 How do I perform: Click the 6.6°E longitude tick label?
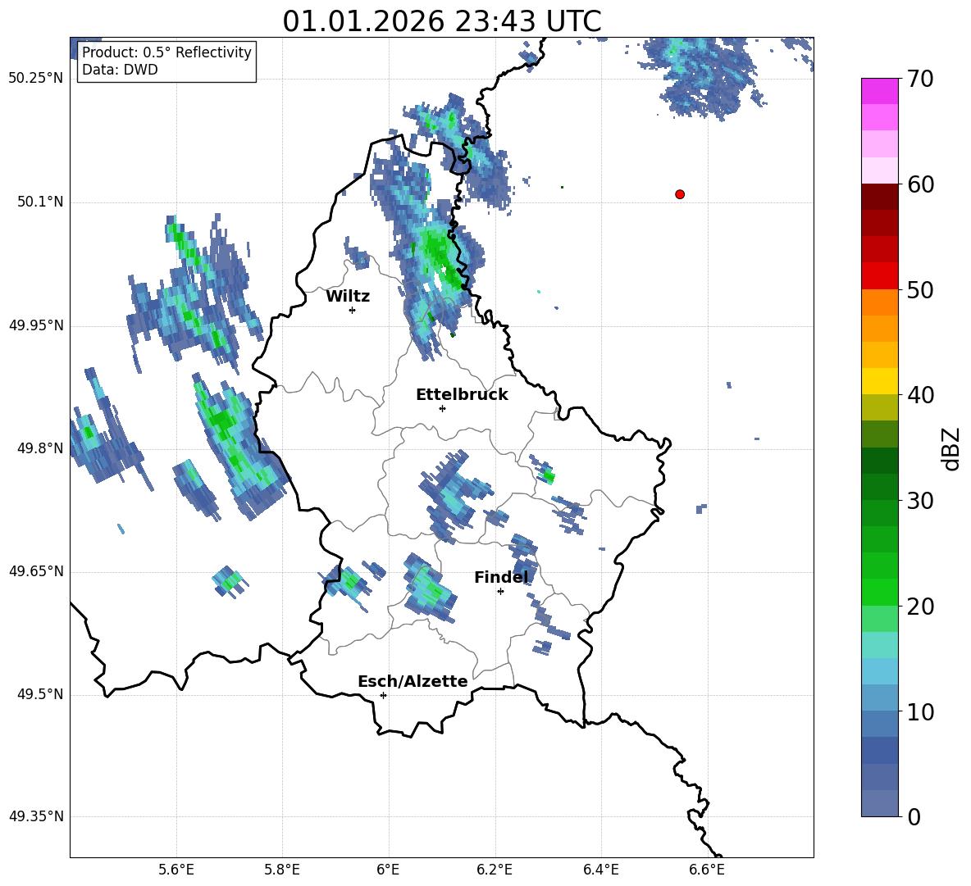tap(707, 870)
